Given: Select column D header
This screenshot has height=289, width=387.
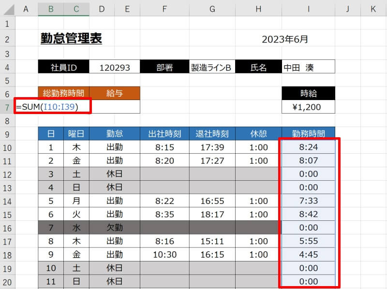Looking at the screenshot, I should pyautogui.click(x=102, y=9).
